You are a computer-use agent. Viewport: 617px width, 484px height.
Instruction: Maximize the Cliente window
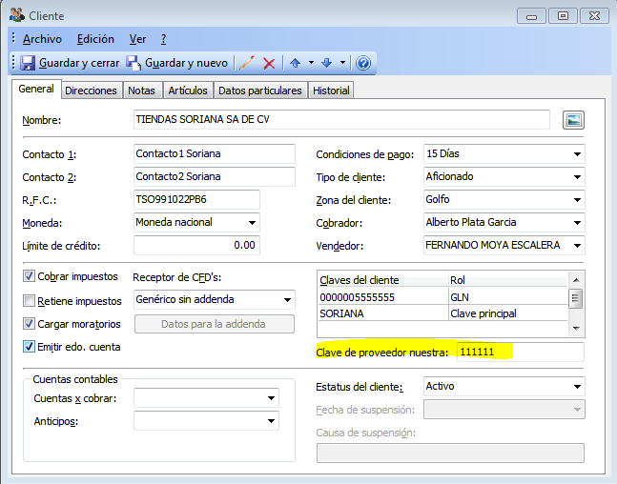point(563,16)
